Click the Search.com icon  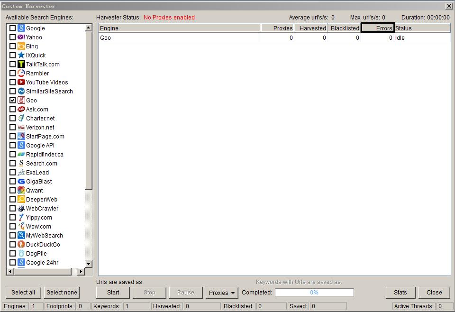click(x=21, y=163)
